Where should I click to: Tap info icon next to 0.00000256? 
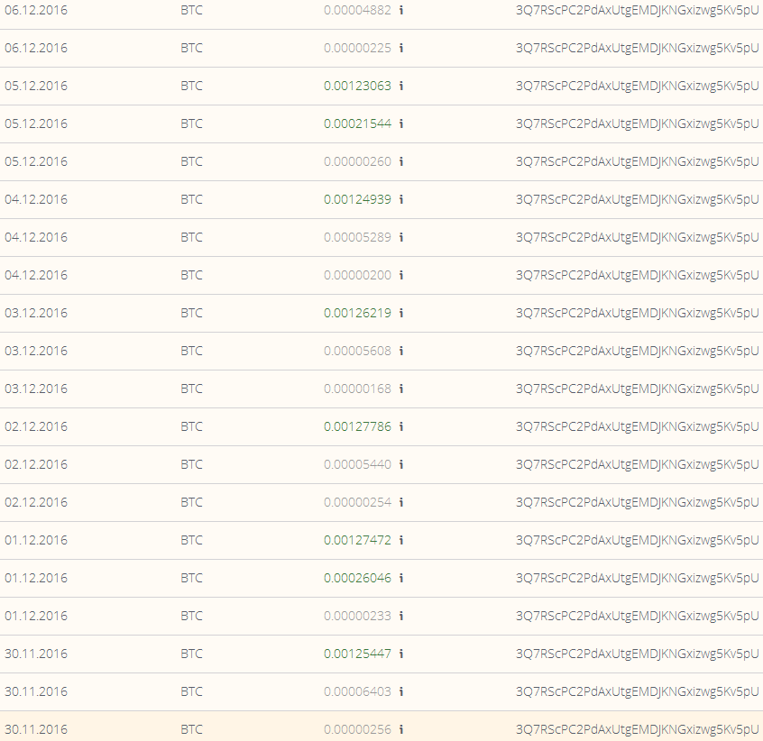[x=401, y=730]
